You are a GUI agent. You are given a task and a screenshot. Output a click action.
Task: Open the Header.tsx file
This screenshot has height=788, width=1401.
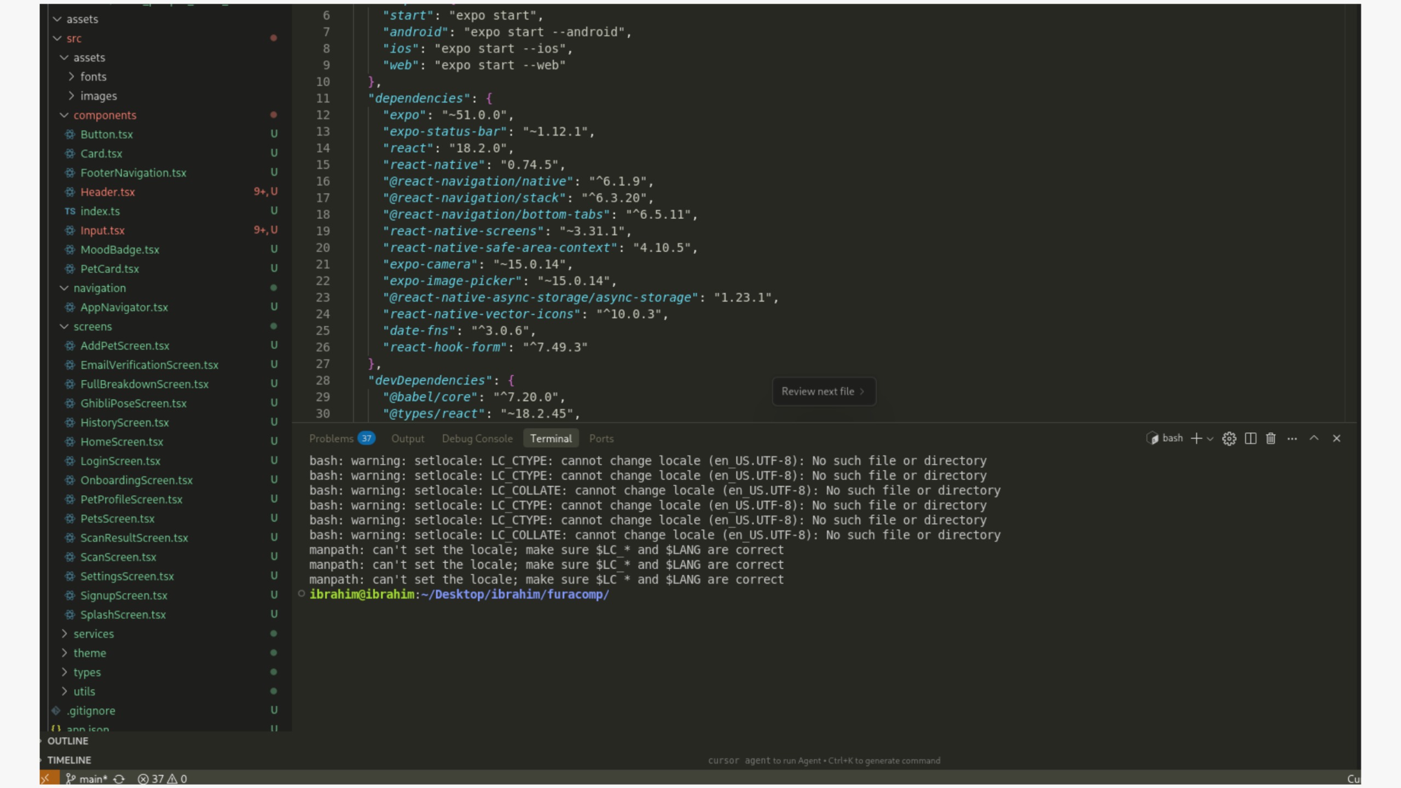pos(107,192)
